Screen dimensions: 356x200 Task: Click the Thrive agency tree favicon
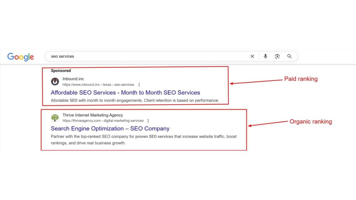pos(55,118)
